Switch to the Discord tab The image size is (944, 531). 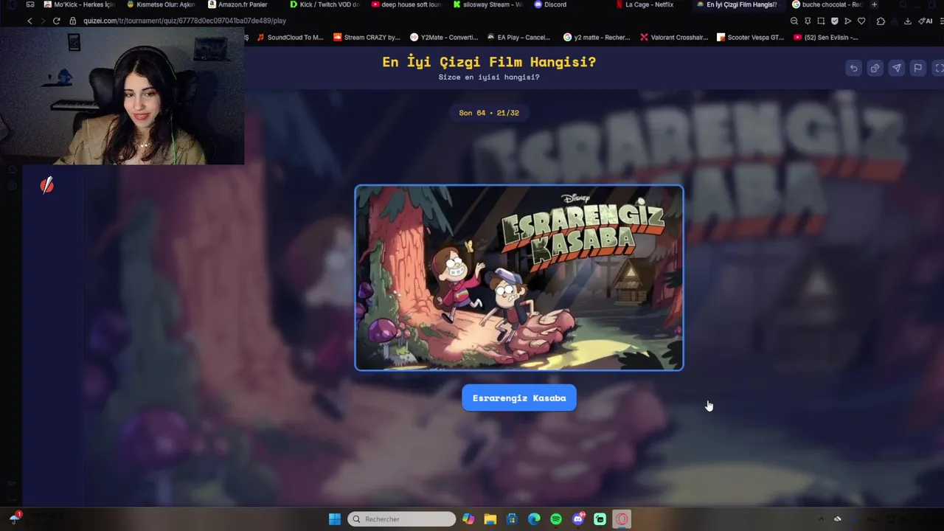551,4
